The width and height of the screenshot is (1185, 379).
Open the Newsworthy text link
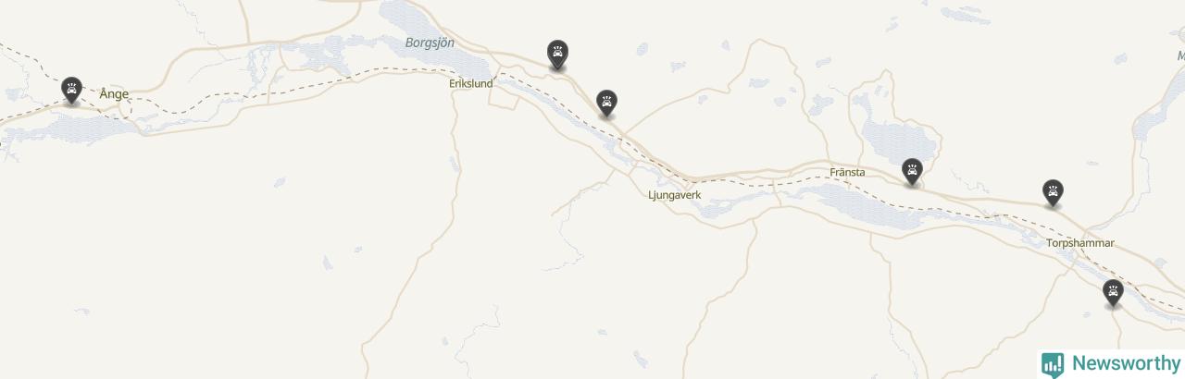pos(1124,363)
